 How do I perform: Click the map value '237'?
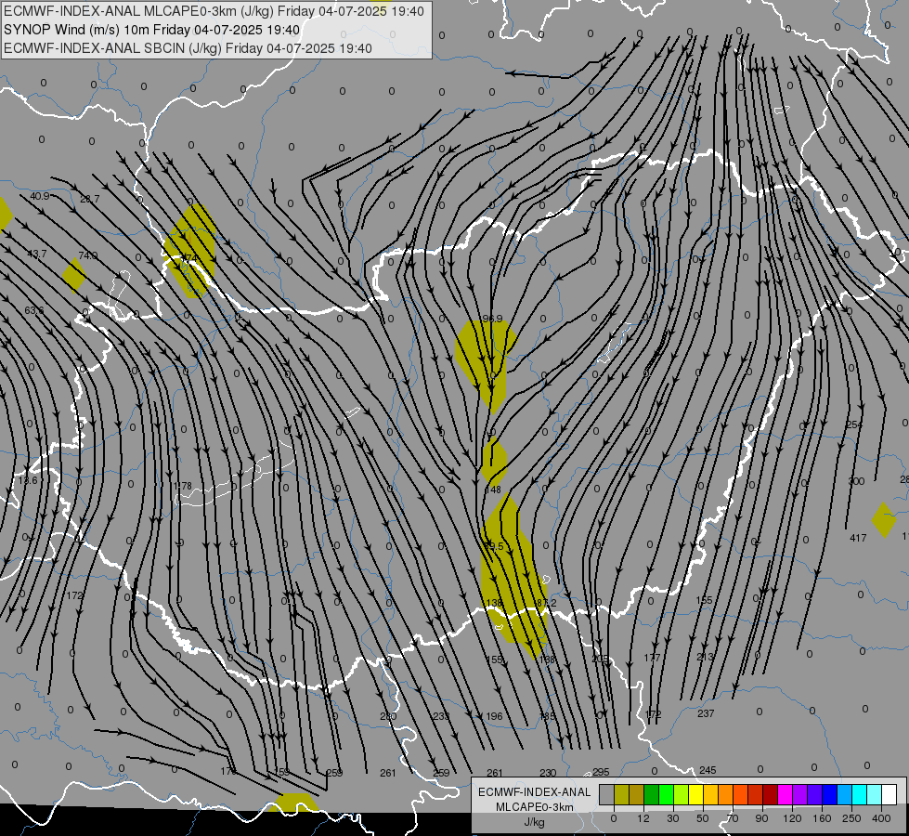point(706,713)
